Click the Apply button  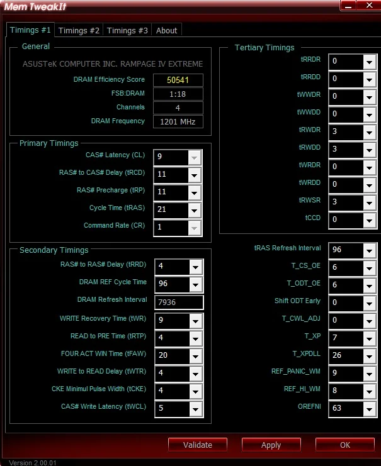pos(271,445)
